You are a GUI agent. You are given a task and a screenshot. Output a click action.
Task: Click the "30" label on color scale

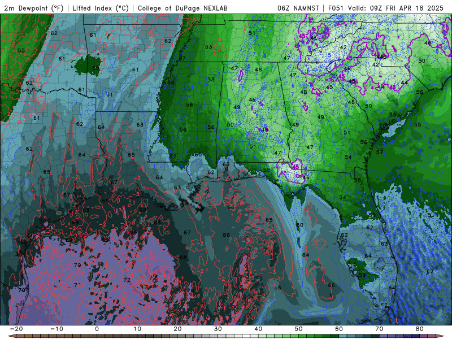pos(218,329)
